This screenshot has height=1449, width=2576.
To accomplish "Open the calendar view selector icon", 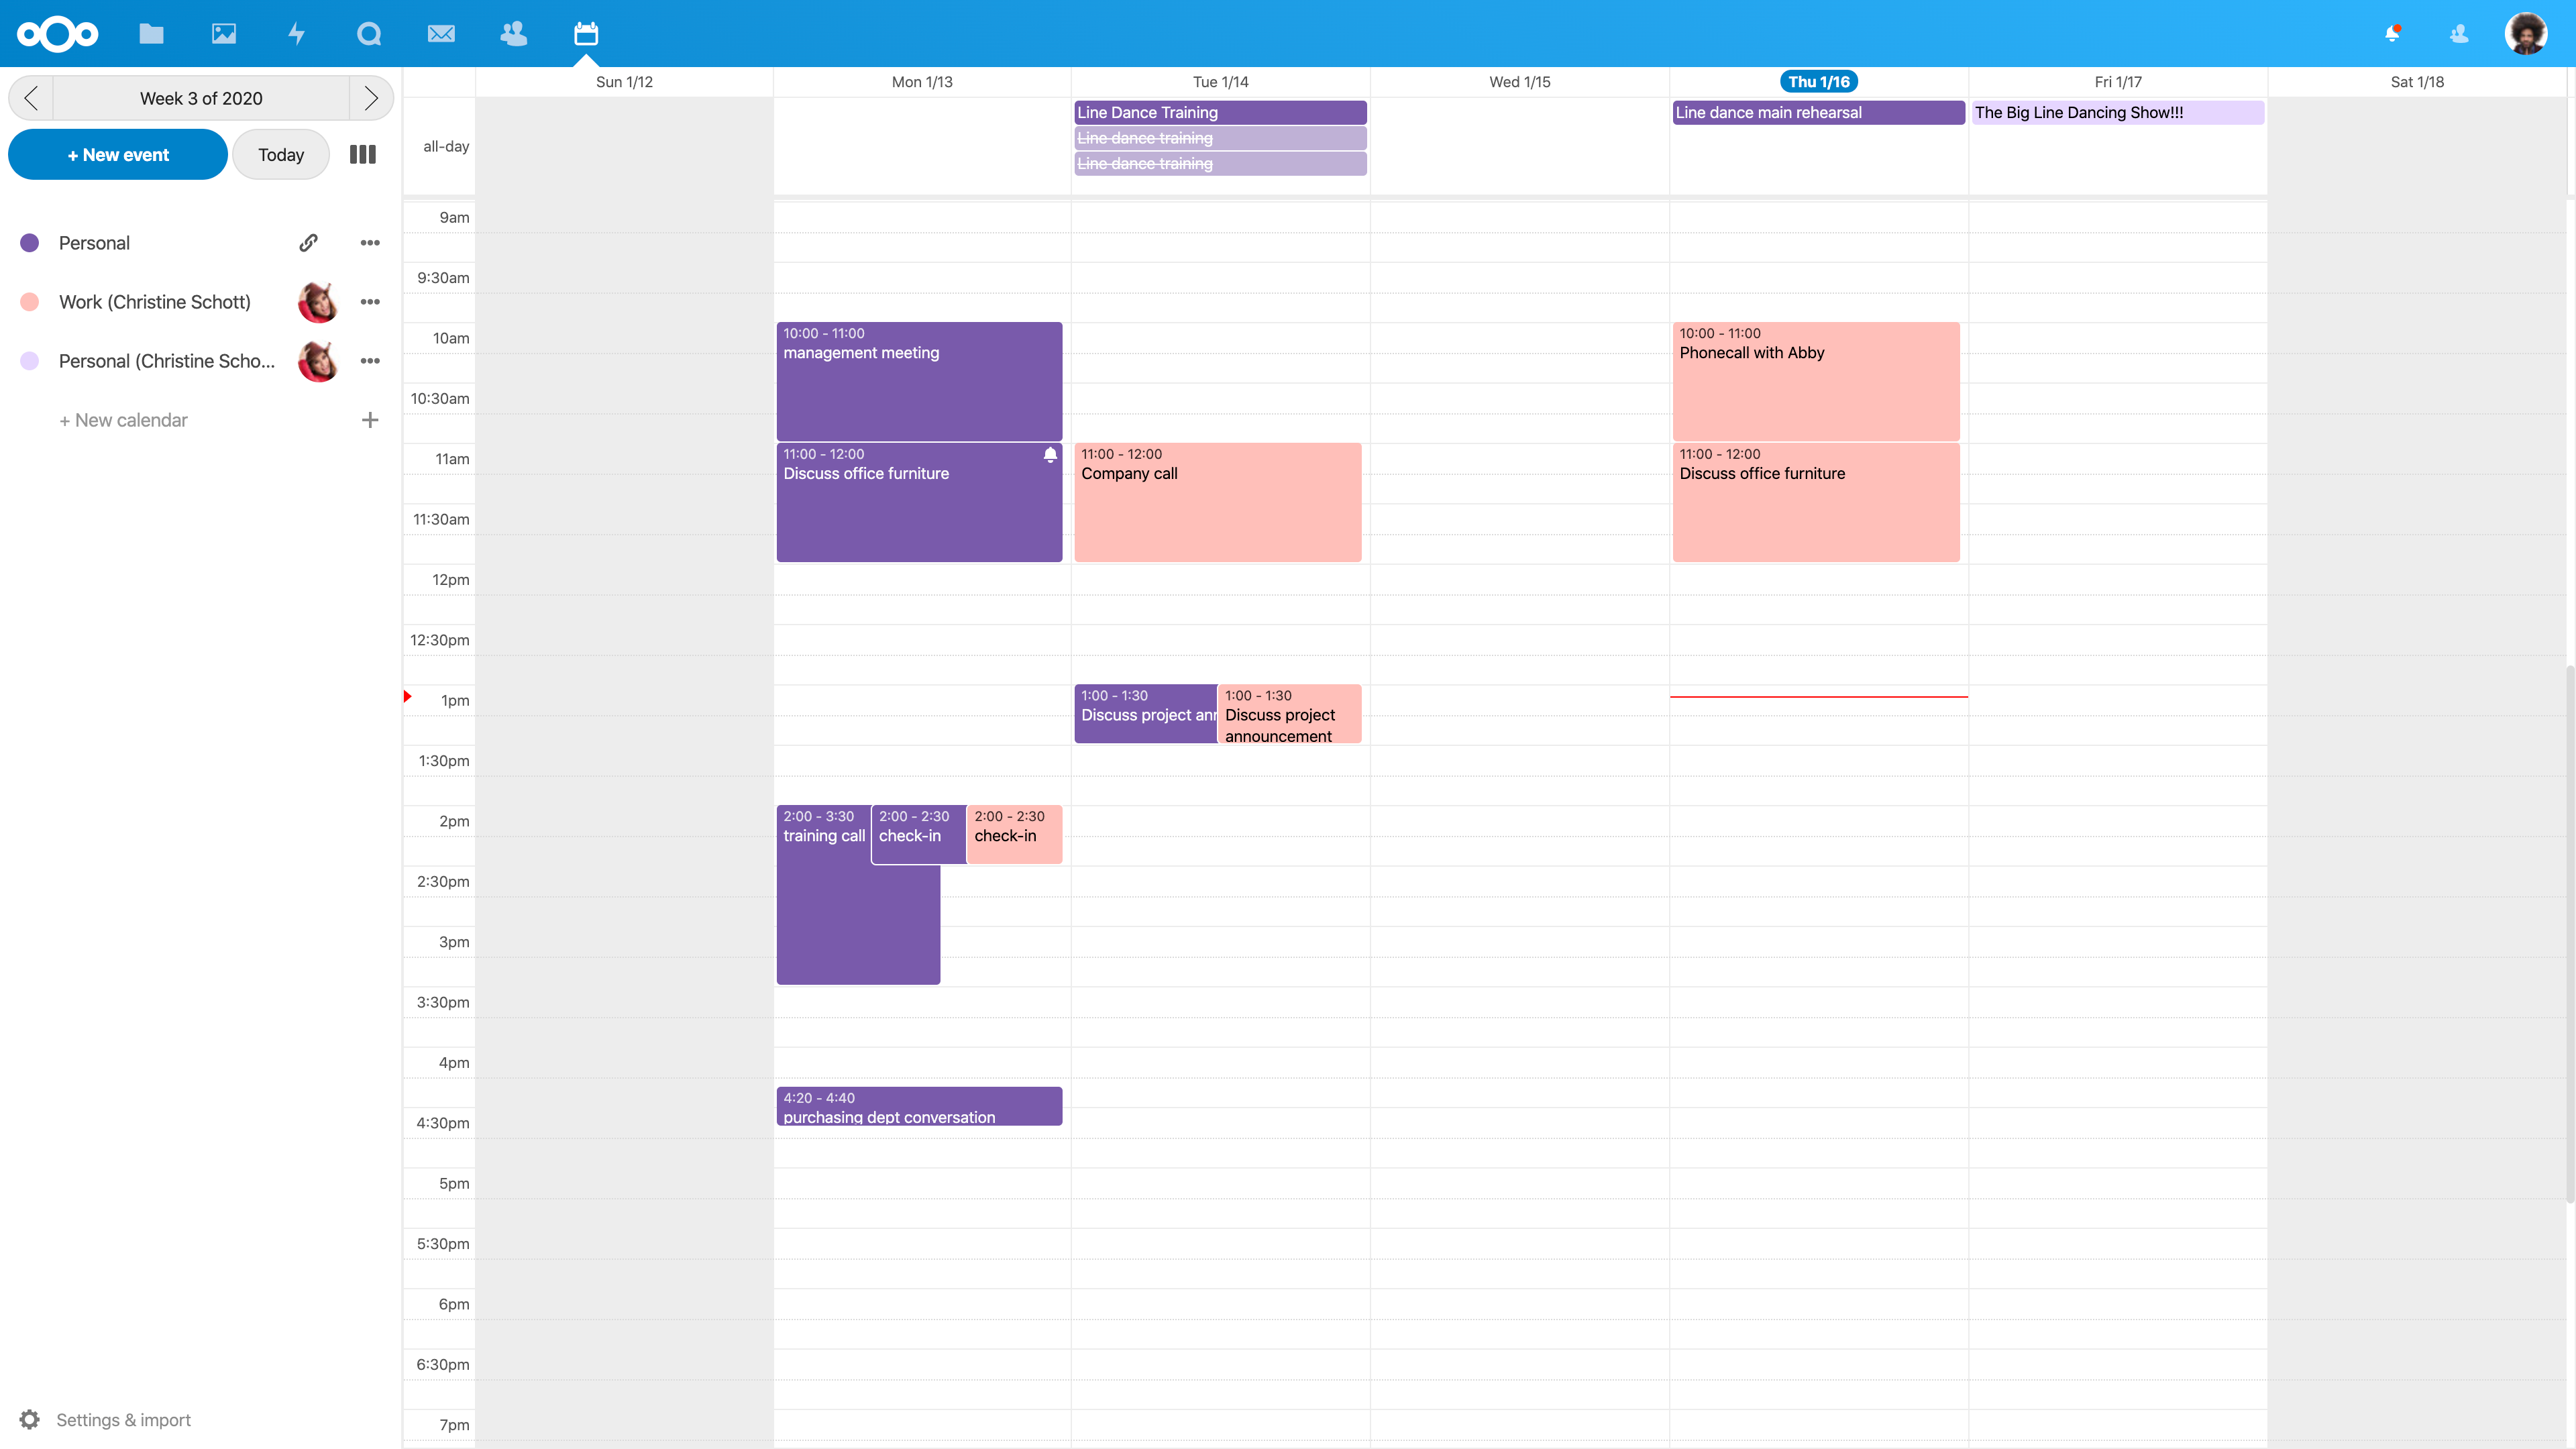I will point(363,155).
